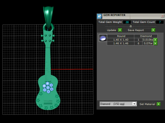Click the 0.07tw weight cell
The image size is (165, 123).
[x=148, y=43]
